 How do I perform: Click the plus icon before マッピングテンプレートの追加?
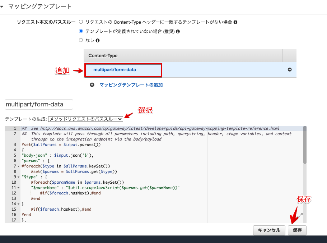click(x=92, y=85)
